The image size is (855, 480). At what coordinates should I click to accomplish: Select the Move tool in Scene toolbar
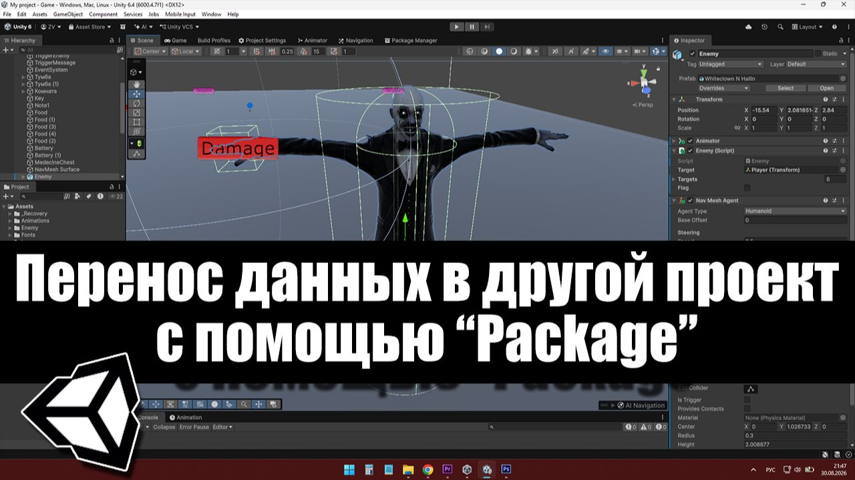(x=137, y=94)
